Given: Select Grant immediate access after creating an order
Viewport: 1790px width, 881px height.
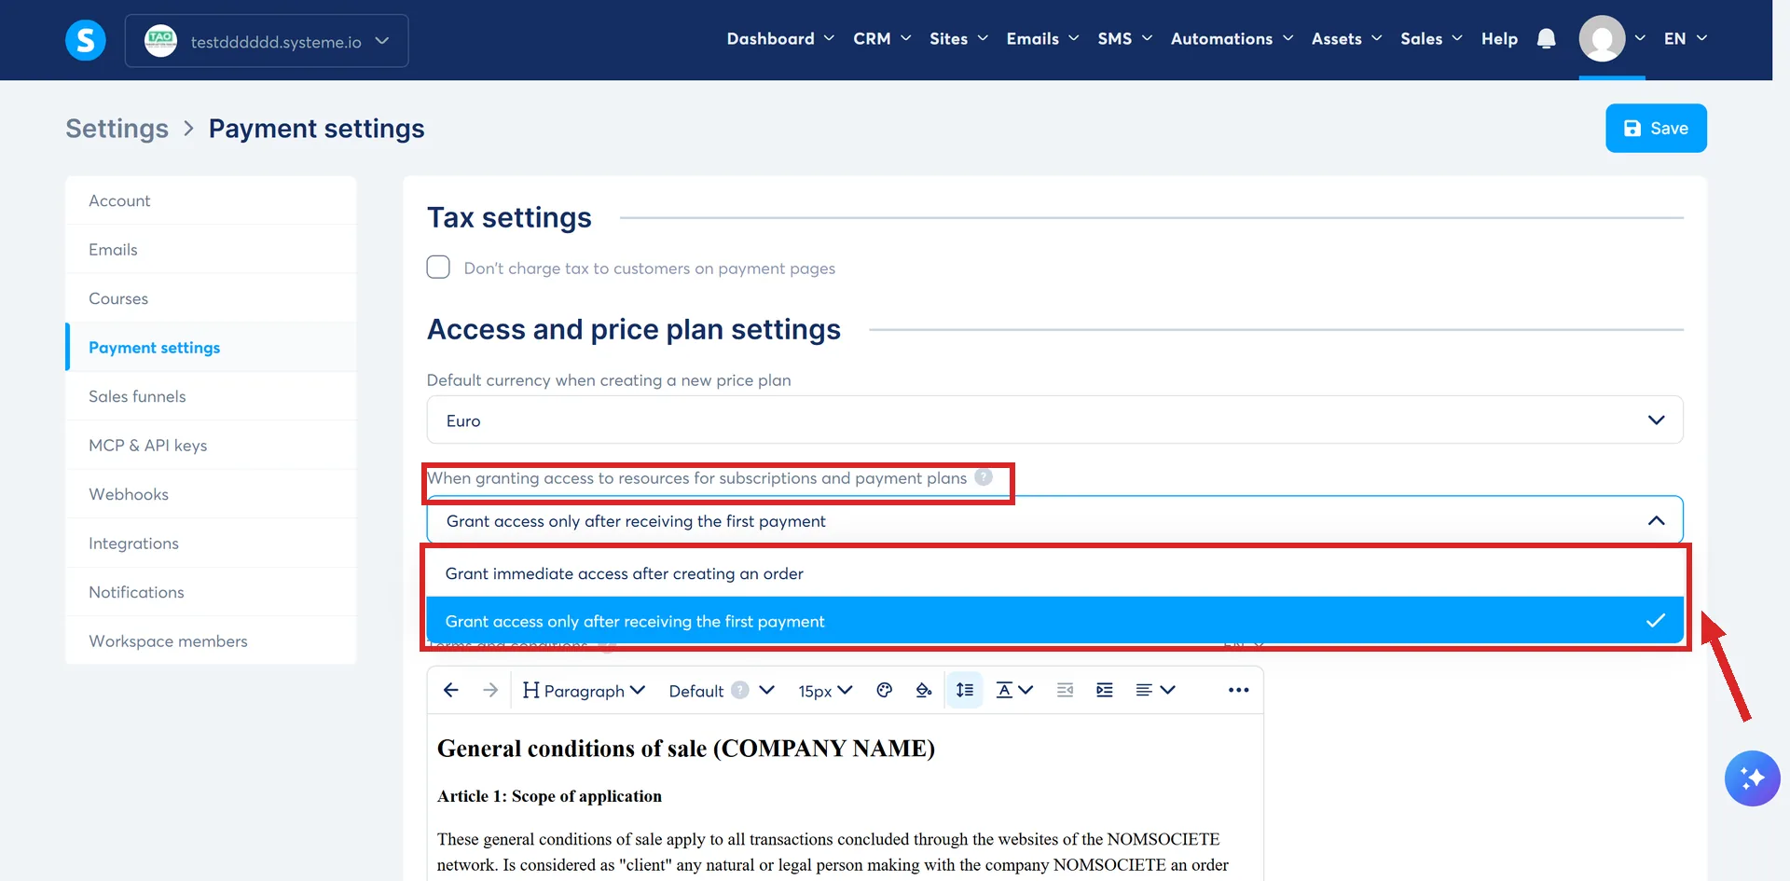Looking at the screenshot, I should [x=1054, y=573].
